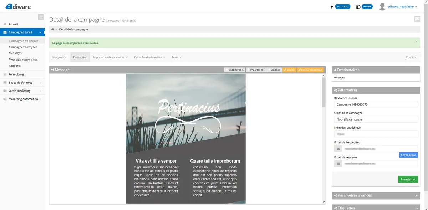Click the coins credit icon
The width and height of the screenshot is (428, 210).
358,6
